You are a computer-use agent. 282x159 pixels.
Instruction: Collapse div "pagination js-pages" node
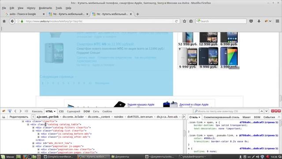(33, 146)
